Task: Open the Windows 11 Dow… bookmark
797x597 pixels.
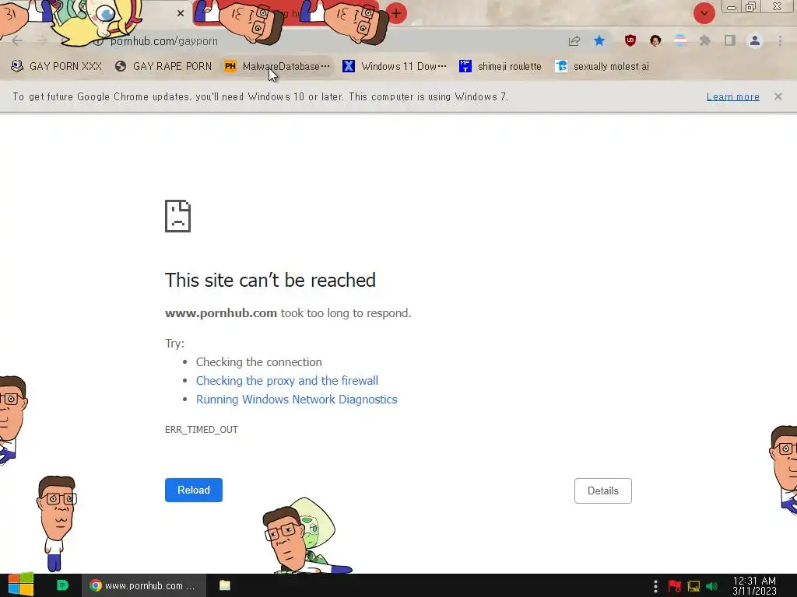Action: click(395, 67)
